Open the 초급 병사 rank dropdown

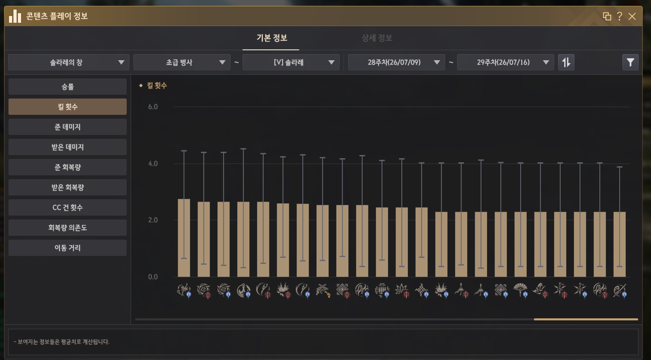pyautogui.click(x=182, y=62)
